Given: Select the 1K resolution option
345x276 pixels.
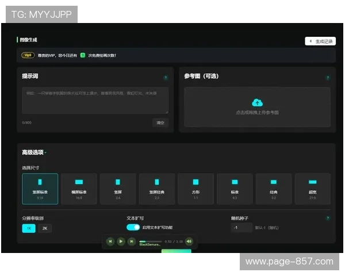Looking at the screenshot, I should click(x=29, y=228).
